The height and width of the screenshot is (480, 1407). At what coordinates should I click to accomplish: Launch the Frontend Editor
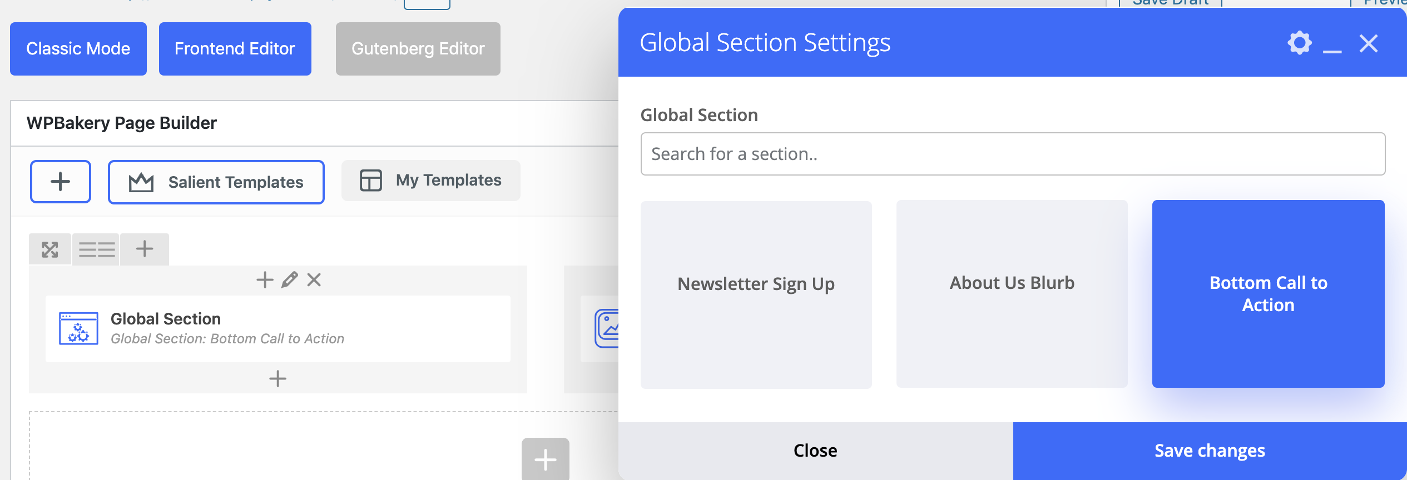[235, 49]
